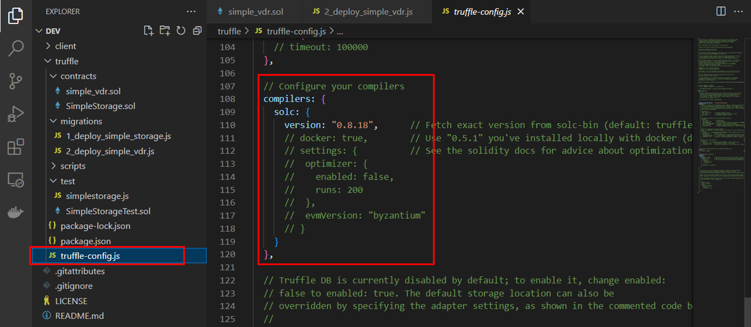Click "// timeout: 100000" on line 104

pyautogui.click(x=321, y=47)
